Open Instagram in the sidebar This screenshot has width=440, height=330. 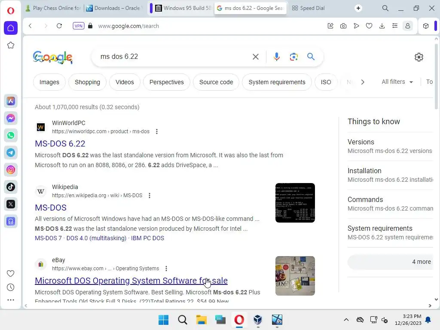(11, 170)
